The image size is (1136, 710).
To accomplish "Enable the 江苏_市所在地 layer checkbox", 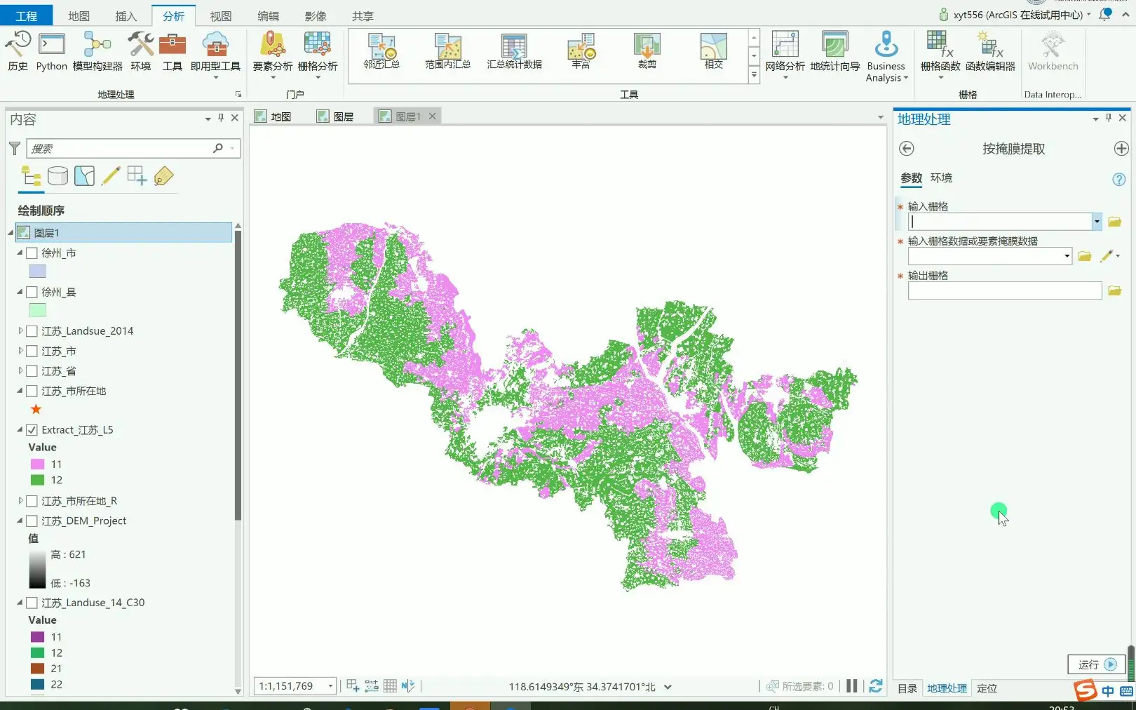I will coord(32,391).
